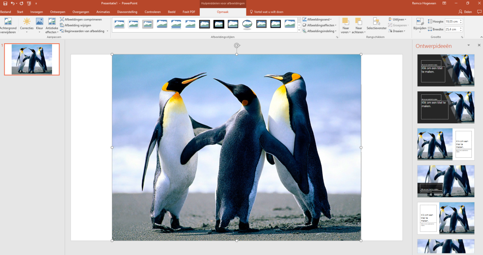483x255 pixels.
Task: Choose the third design idea with right title
Action: click(x=446, y=145)
